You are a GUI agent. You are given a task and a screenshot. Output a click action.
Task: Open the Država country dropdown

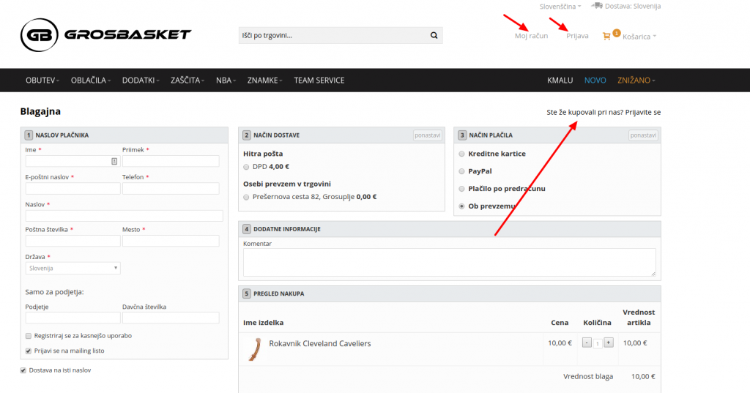pos(73,269)
